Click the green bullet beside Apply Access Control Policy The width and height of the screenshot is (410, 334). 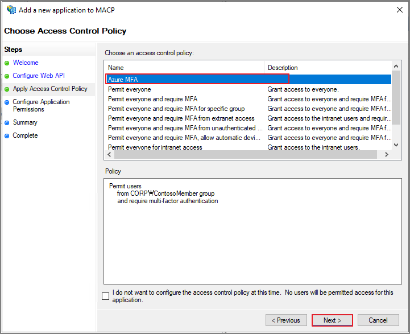click(7, 89)
